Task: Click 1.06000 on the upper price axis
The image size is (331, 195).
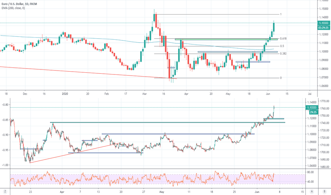Action: point(324,86)
